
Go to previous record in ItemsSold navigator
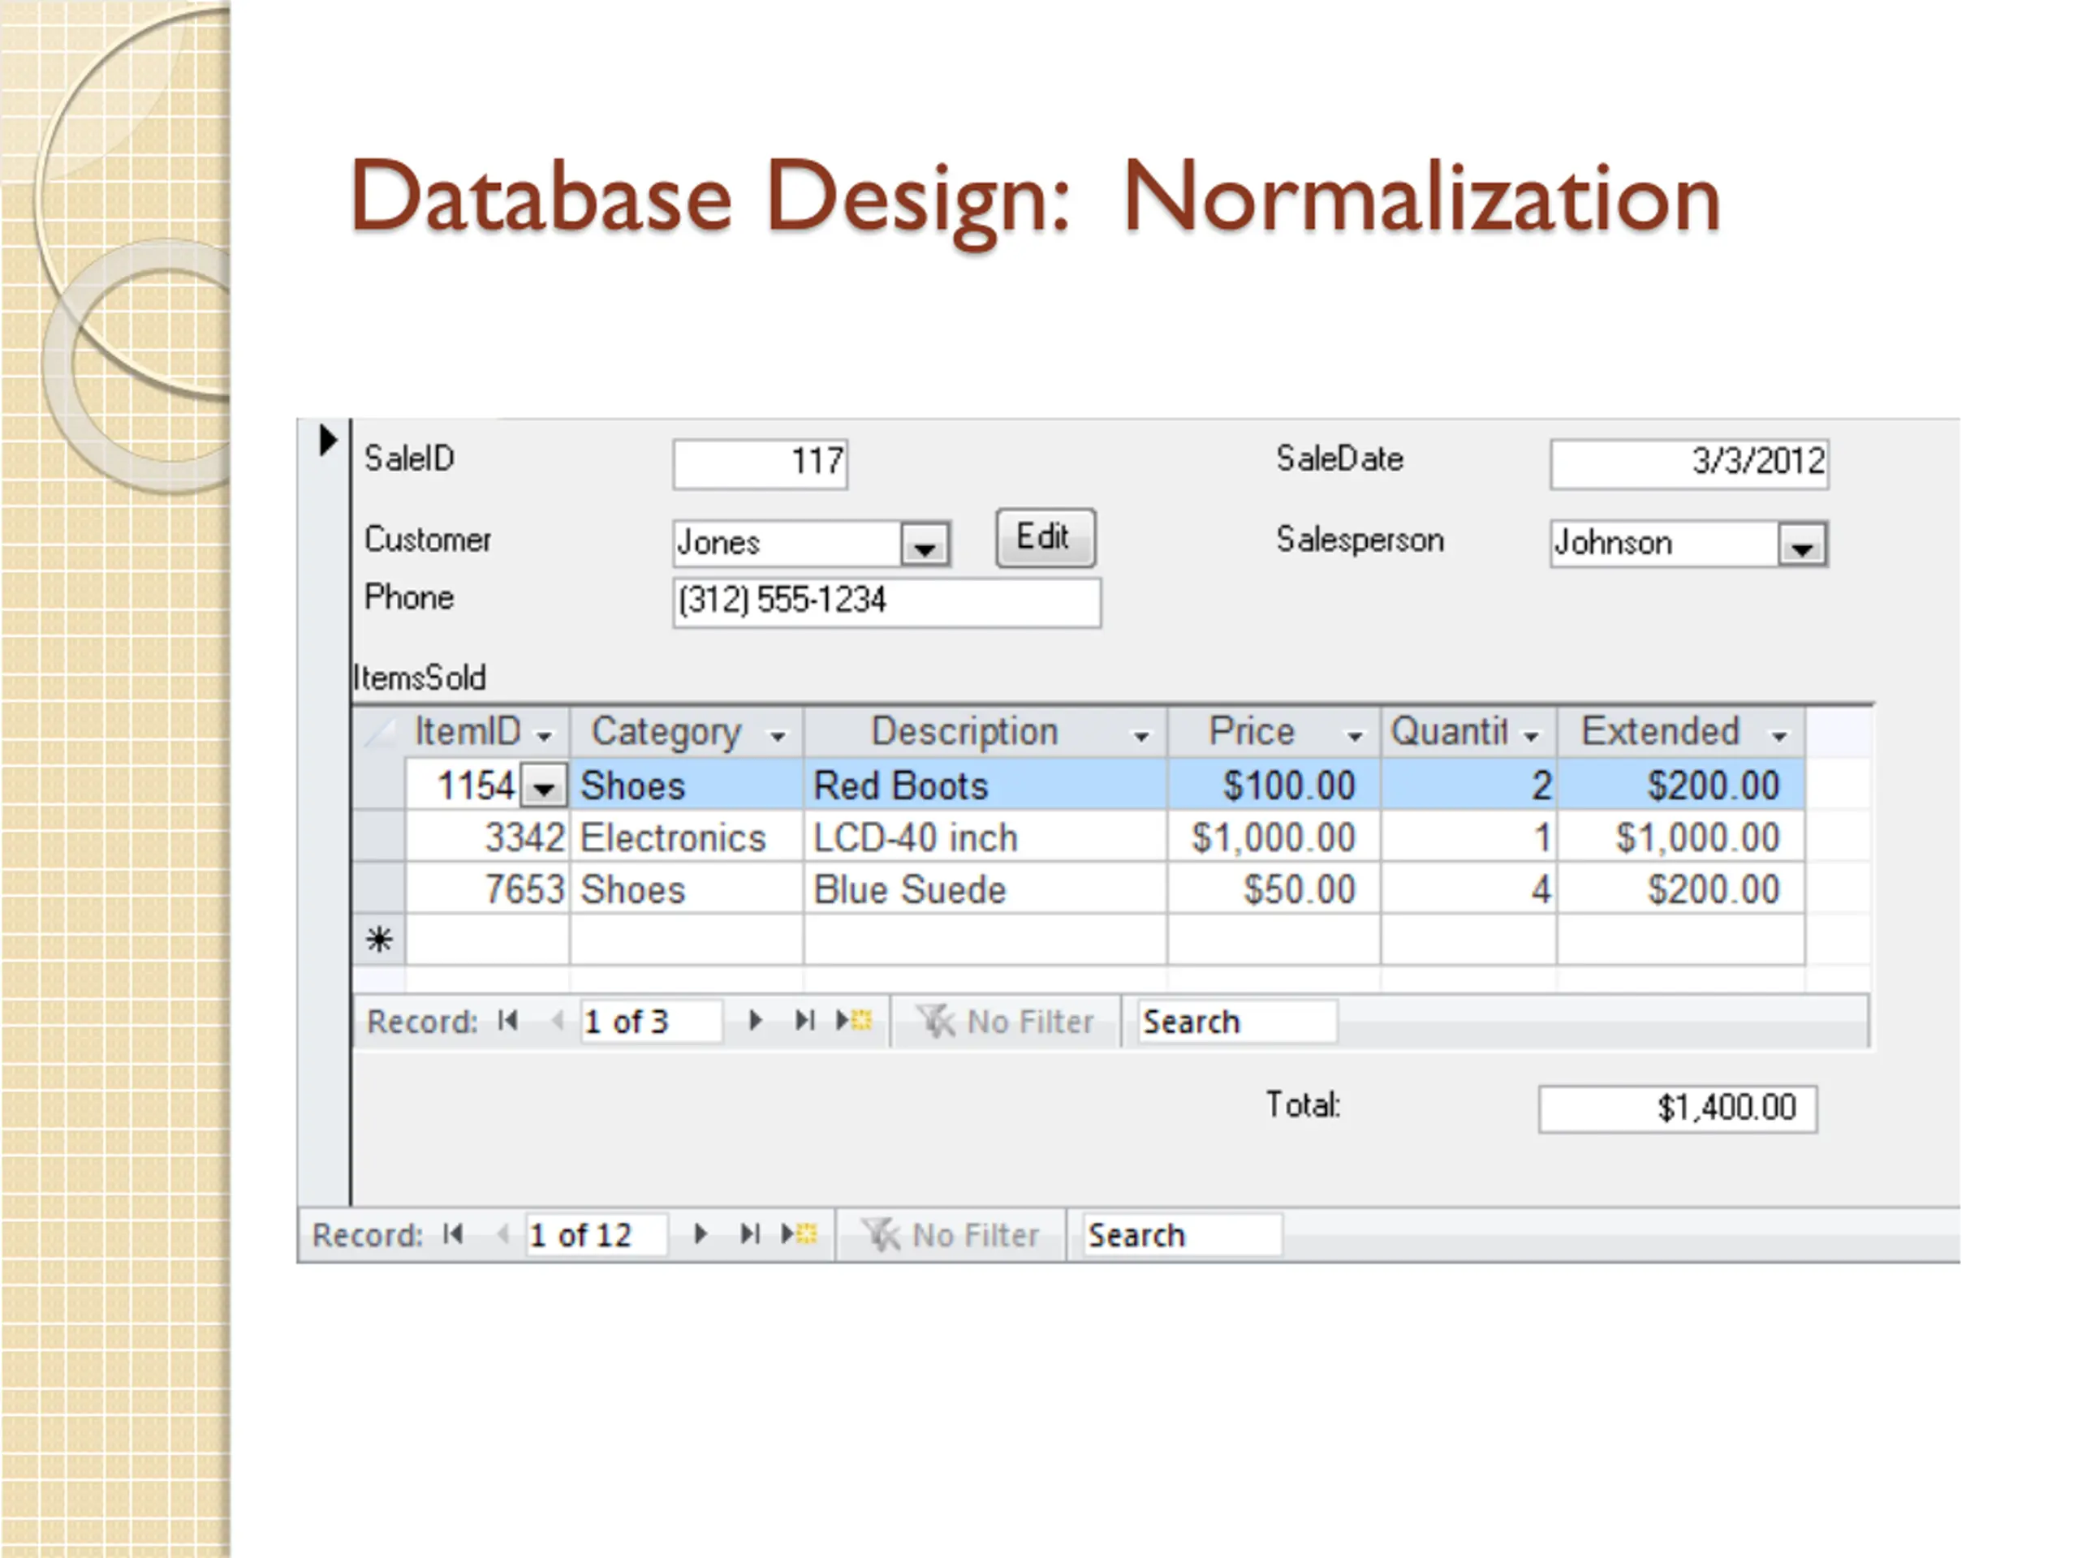tap(557, 1020)
